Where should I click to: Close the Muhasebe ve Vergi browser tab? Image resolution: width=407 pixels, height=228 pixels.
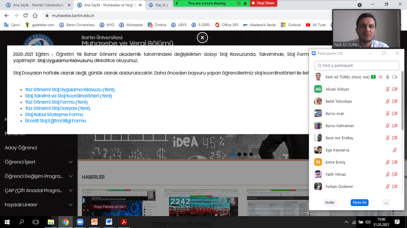click(140, 5)
